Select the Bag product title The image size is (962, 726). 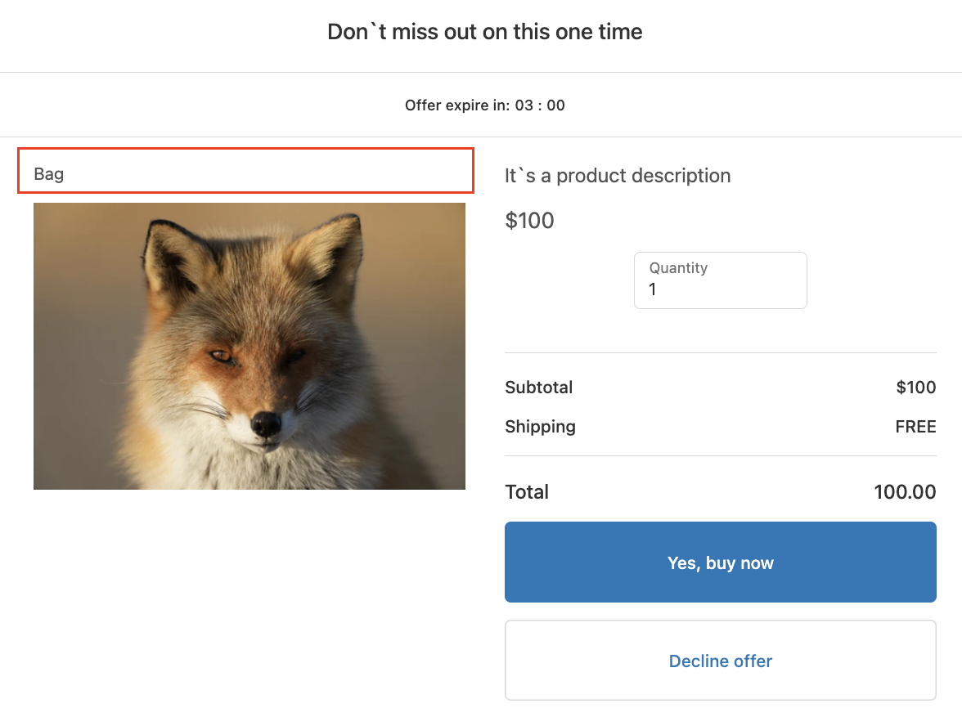pyautogui.click(x=49, y=174)
